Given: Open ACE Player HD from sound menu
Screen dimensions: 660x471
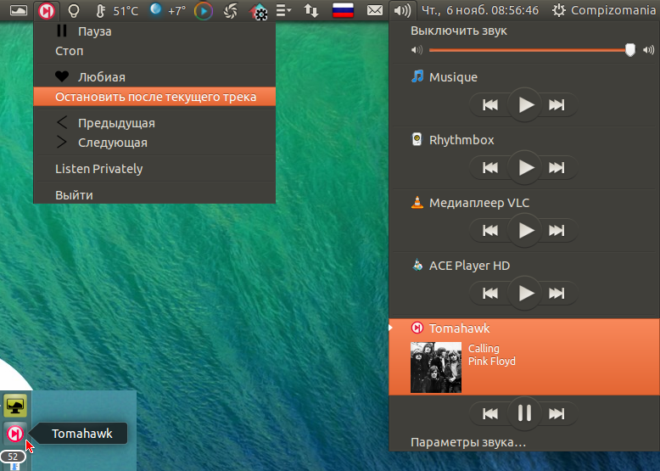Looking at the screenshot, I should pos(524,265).
